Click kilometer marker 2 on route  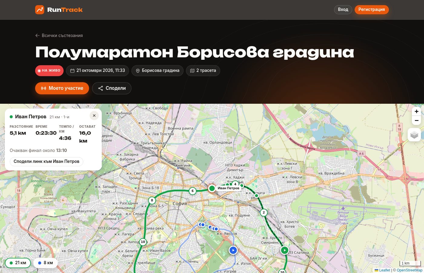[264, 212]
